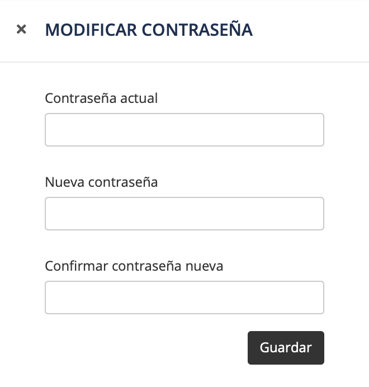Save the new password with Guardar
Image resolution: width=369 pixels, height=387 pixels.
[x=286, y=348]
